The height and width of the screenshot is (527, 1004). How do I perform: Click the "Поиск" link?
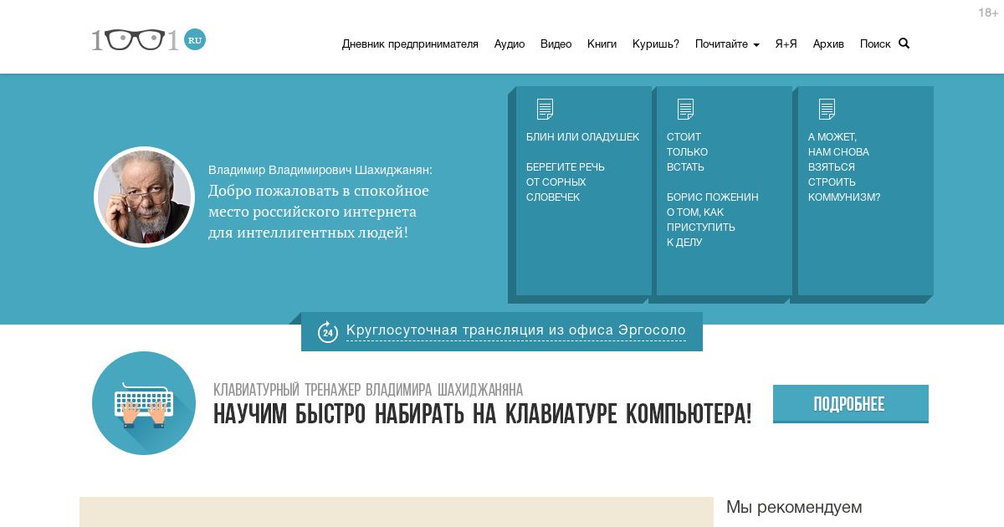coord(875,44)
